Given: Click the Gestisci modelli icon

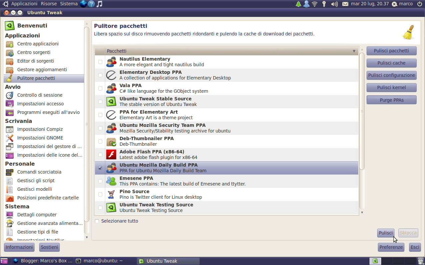Looking at the screenshot, I should [x=10, y=189].
